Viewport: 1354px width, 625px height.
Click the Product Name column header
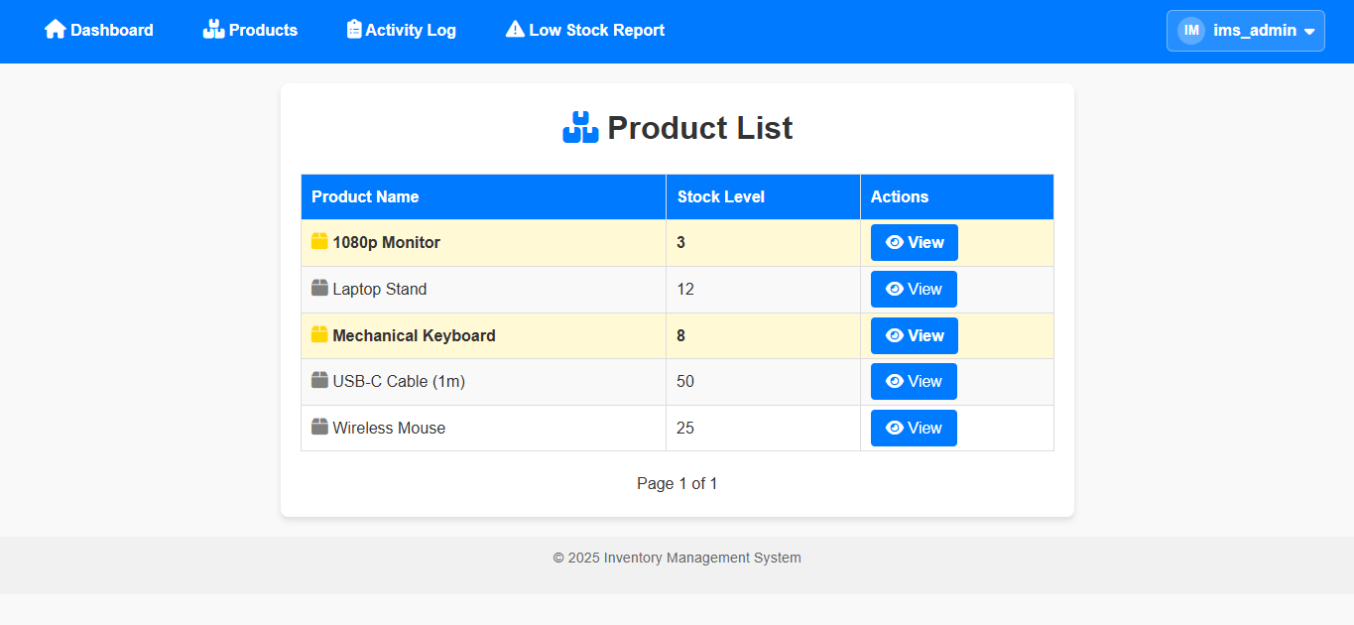(365, 196)
